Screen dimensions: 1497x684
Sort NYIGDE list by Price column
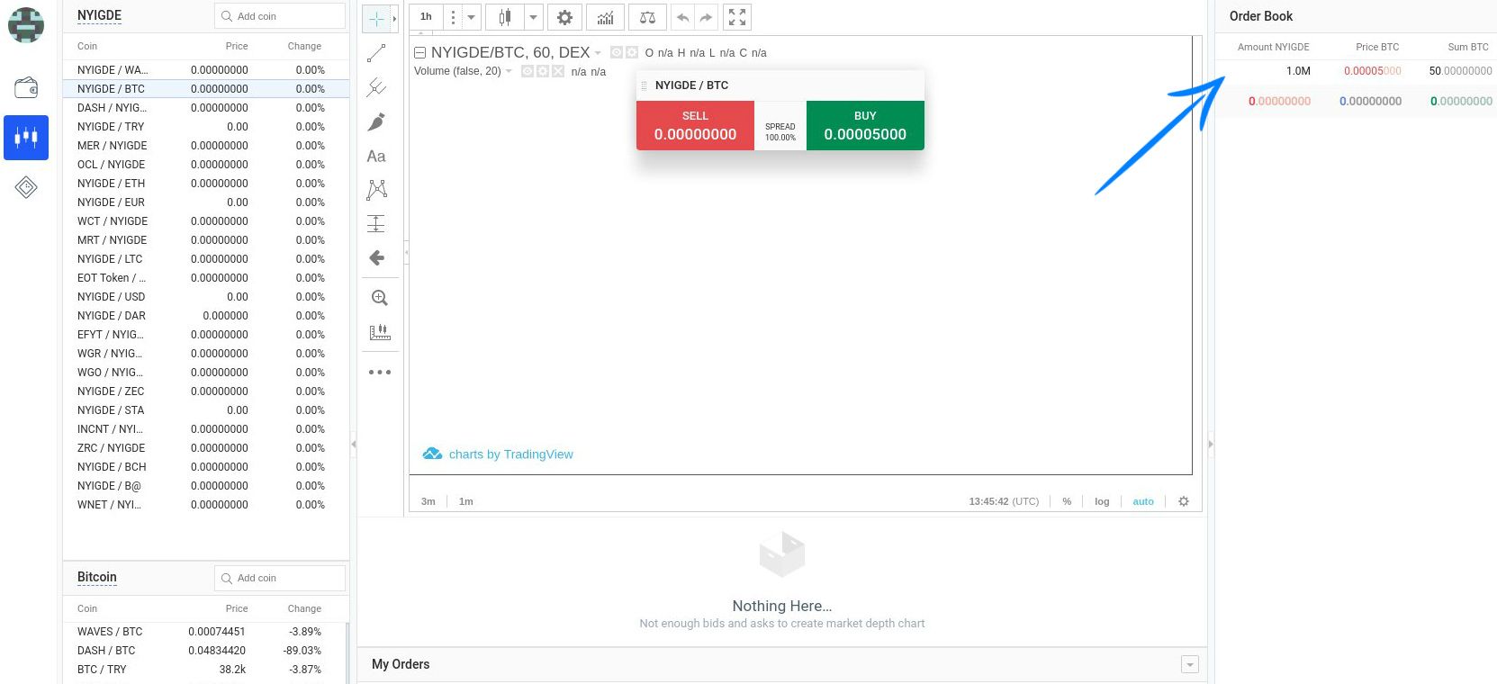click(x=237, y=46)
